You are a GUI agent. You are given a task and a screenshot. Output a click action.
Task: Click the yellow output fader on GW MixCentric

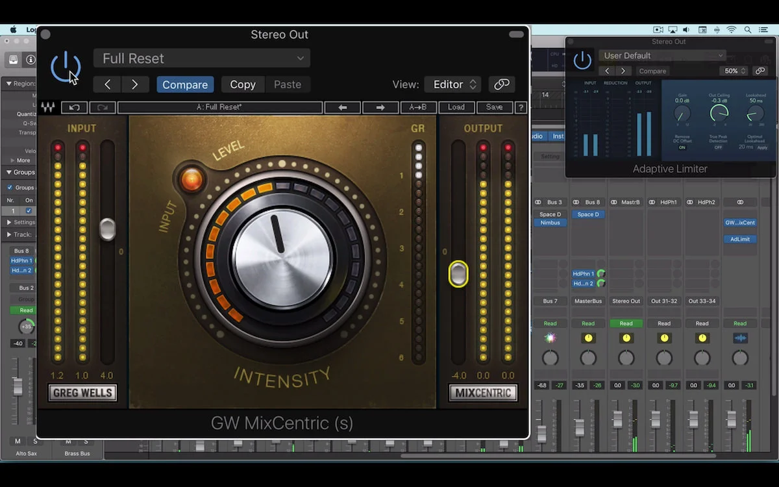pyautogui.click(x=458, y=273)
